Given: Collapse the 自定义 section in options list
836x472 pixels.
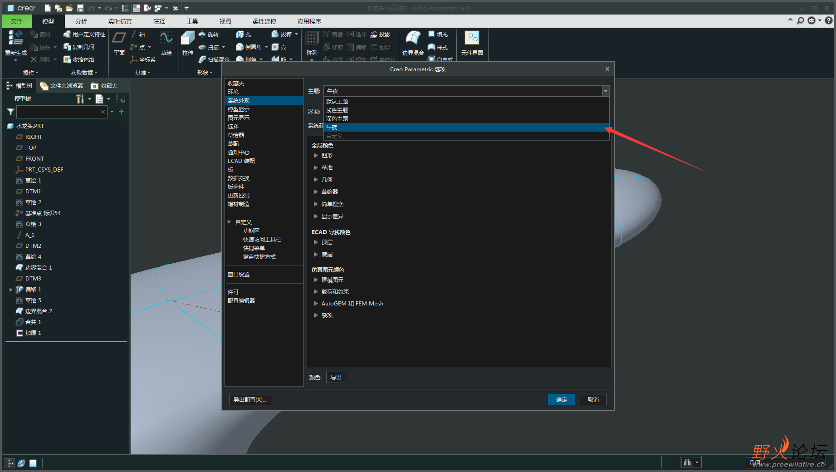Looking at the screenshot, I should (x=229, y=222).
